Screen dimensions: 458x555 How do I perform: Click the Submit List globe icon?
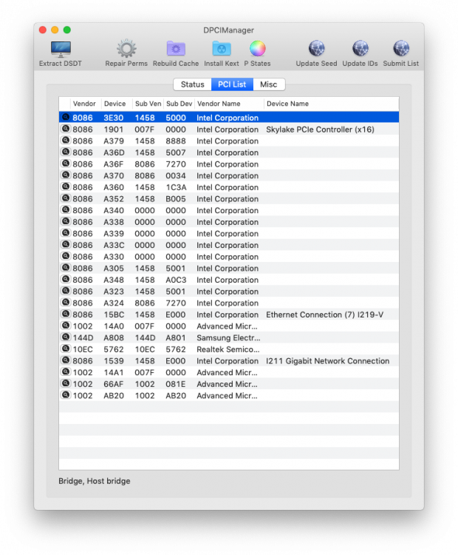pyautogui.click(x=401, y=49)
